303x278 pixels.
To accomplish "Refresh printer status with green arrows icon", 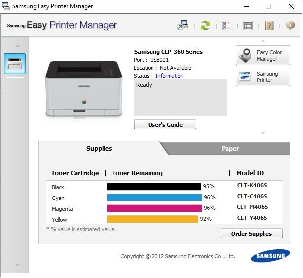I will [205, 25].
